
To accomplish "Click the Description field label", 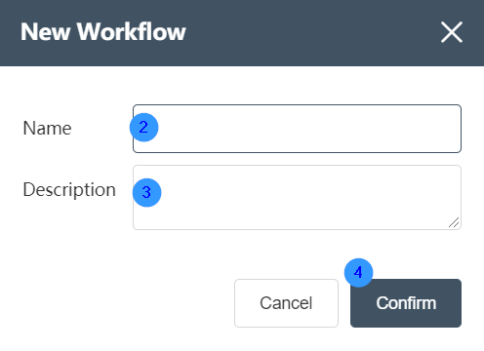I will click(x=69, y=189).
